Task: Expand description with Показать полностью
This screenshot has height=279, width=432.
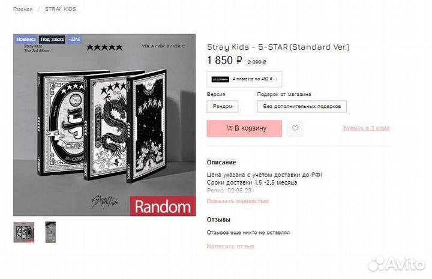Action: point(238,201)
